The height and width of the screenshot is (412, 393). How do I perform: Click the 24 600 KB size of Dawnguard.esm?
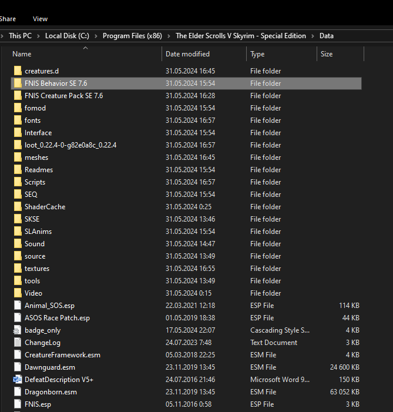tap(345, 367)
